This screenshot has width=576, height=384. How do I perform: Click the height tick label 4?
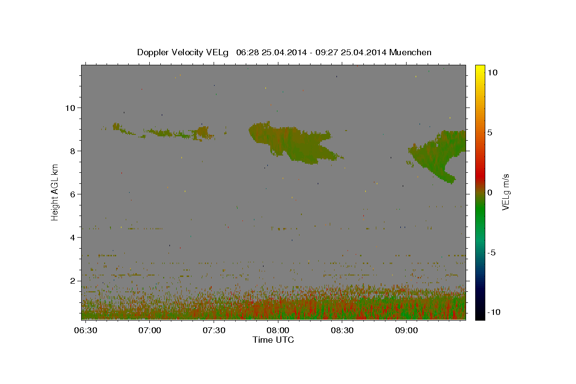click(72, 237)
